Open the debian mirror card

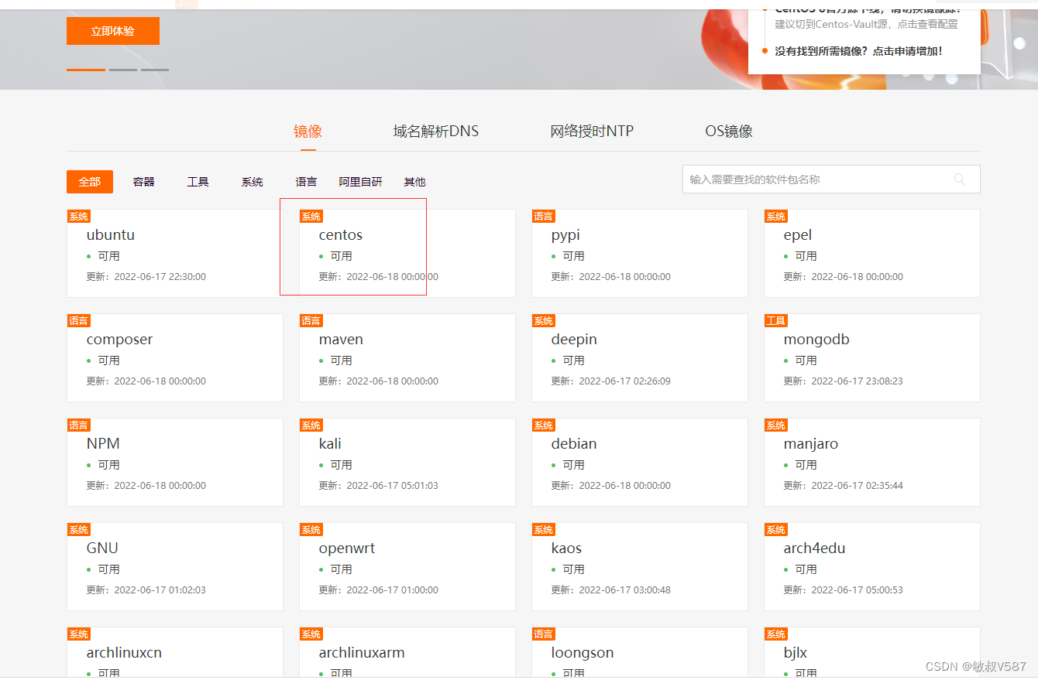click(x=640, y=462)
